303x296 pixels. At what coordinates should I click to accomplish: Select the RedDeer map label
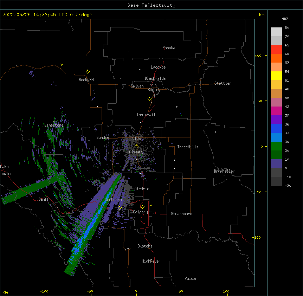pos(155,90)
